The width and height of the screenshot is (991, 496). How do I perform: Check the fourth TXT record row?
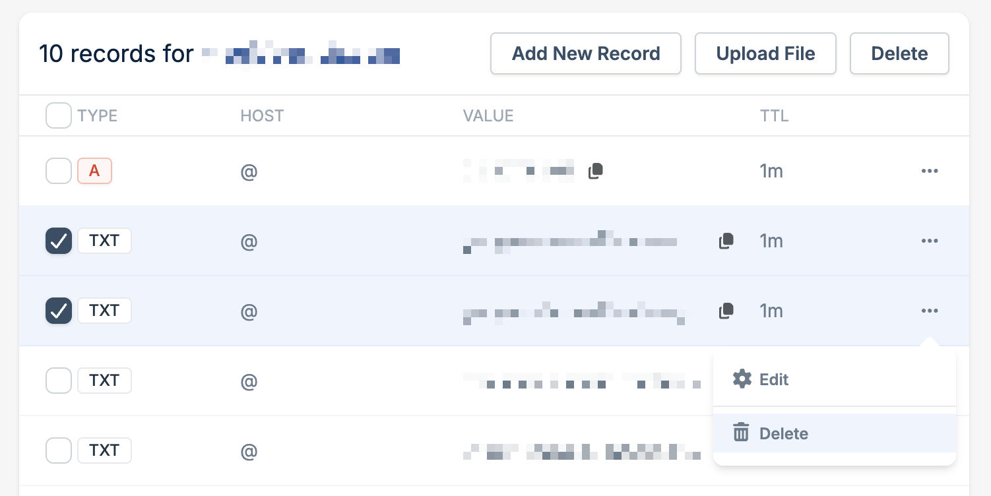point(58,450)
